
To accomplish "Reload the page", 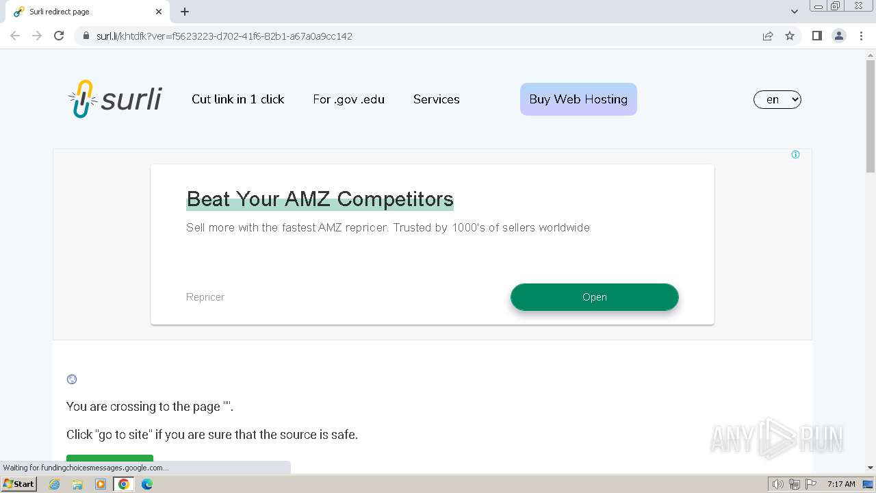I will pos(59,36).
